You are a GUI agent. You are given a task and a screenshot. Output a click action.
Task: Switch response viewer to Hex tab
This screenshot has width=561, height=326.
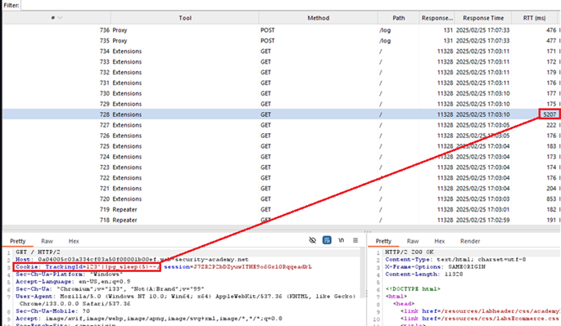pos(439,241)
